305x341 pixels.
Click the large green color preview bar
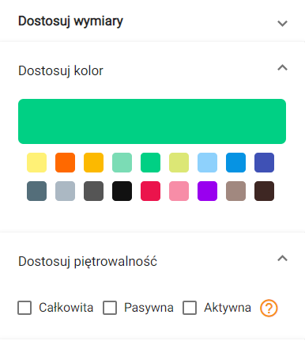click(152, 121)
